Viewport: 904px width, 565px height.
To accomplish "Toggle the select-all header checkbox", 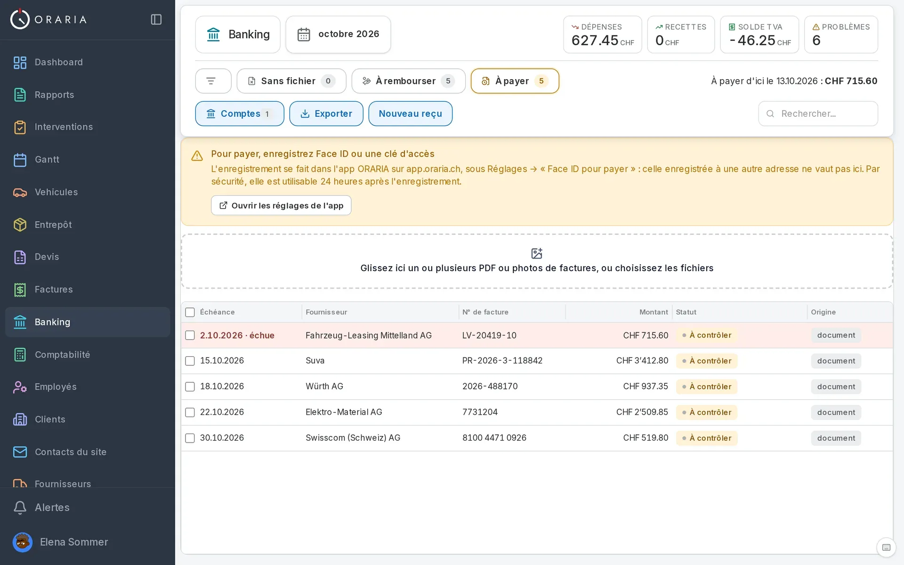I will coord(190,312).
